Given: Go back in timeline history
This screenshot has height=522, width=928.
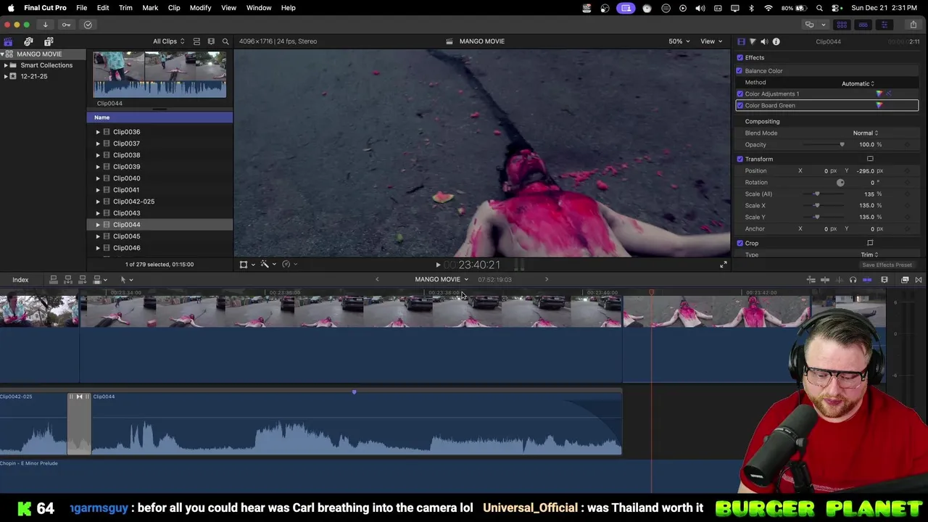Looking at the screenshot, I should [x=377, y=279].
